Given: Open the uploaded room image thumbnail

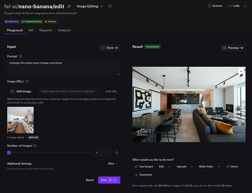Looking at the screenshot, I should 21,120.
